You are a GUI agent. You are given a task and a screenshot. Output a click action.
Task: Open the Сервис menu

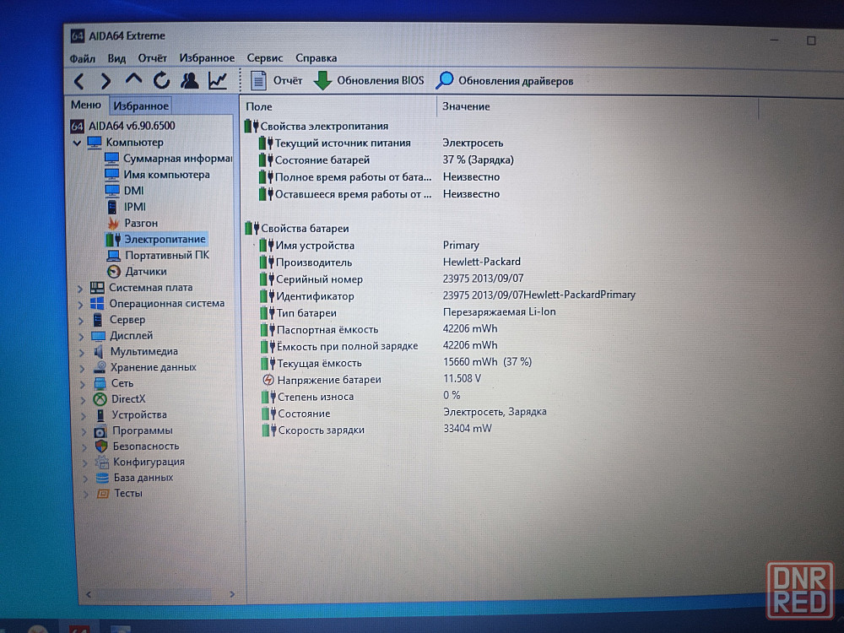coord(264,58)
